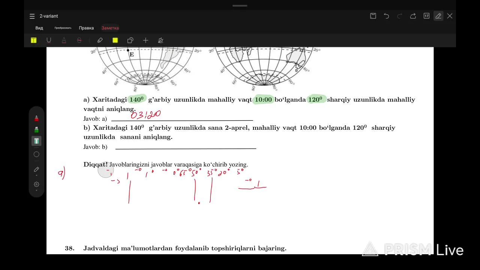Expand options below the settings gear
480x270 pixels.
pos(36,190)
